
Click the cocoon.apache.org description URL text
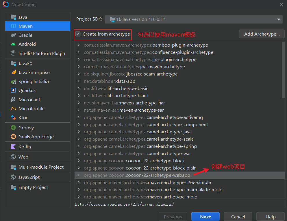pyautogui.click(x=125, y=204)
